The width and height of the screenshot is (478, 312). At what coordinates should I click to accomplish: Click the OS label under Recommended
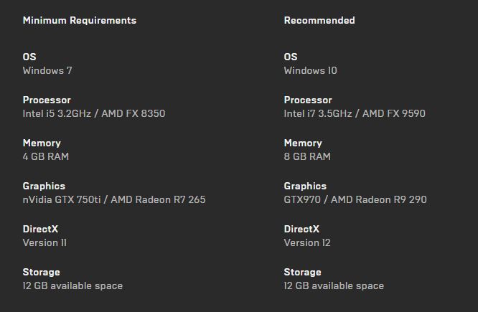point(291,57)
